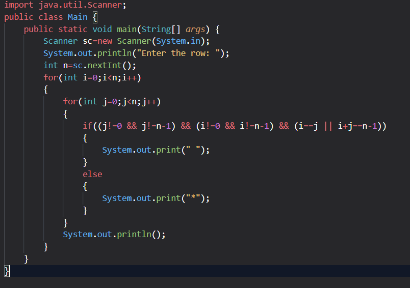The height and width of the screenshot is (288, 410).
Task: Click the 'j++' increment in inner loop
Action: pyautogui.click(x=148, y=101)
